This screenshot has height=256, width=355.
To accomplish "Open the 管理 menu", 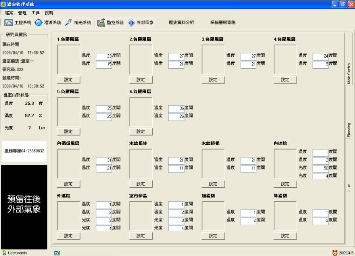I will (23, 13).
